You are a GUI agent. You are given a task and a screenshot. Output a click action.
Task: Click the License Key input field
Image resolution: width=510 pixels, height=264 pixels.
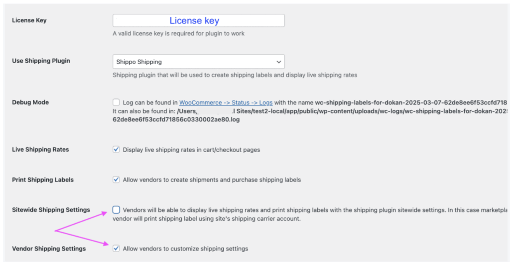[x=198, y=20]
